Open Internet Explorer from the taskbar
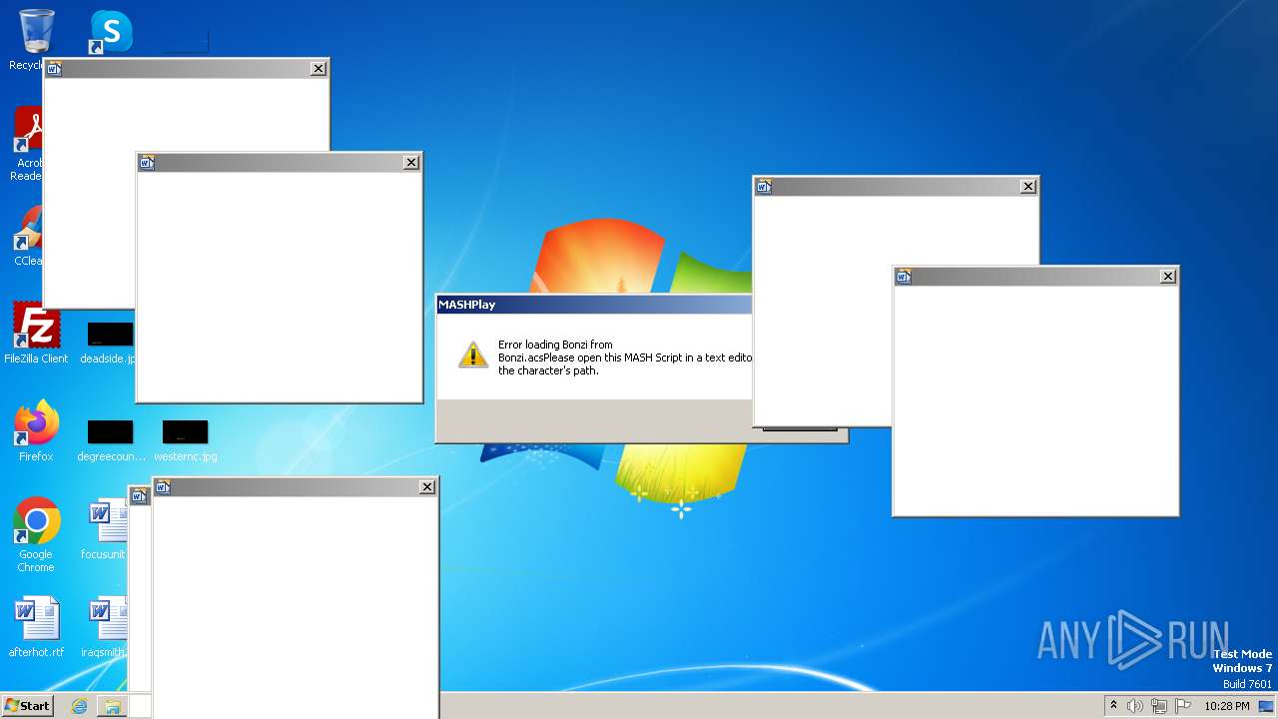This screenshot has height=719, width=1278. [x=79, y=706]
